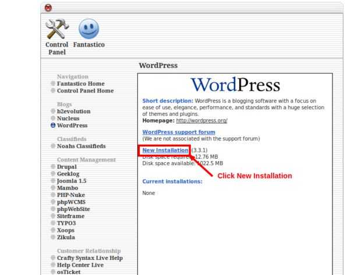
Task: Select PHP-Nuke in the sidebar
Action: click(71, 195)
